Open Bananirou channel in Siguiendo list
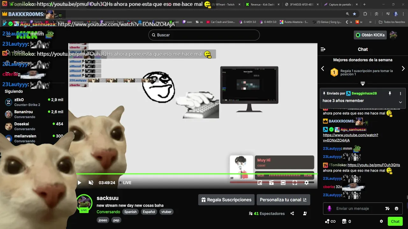The height and width of the screenshot is (229, 408). click(x=33, y=114)
